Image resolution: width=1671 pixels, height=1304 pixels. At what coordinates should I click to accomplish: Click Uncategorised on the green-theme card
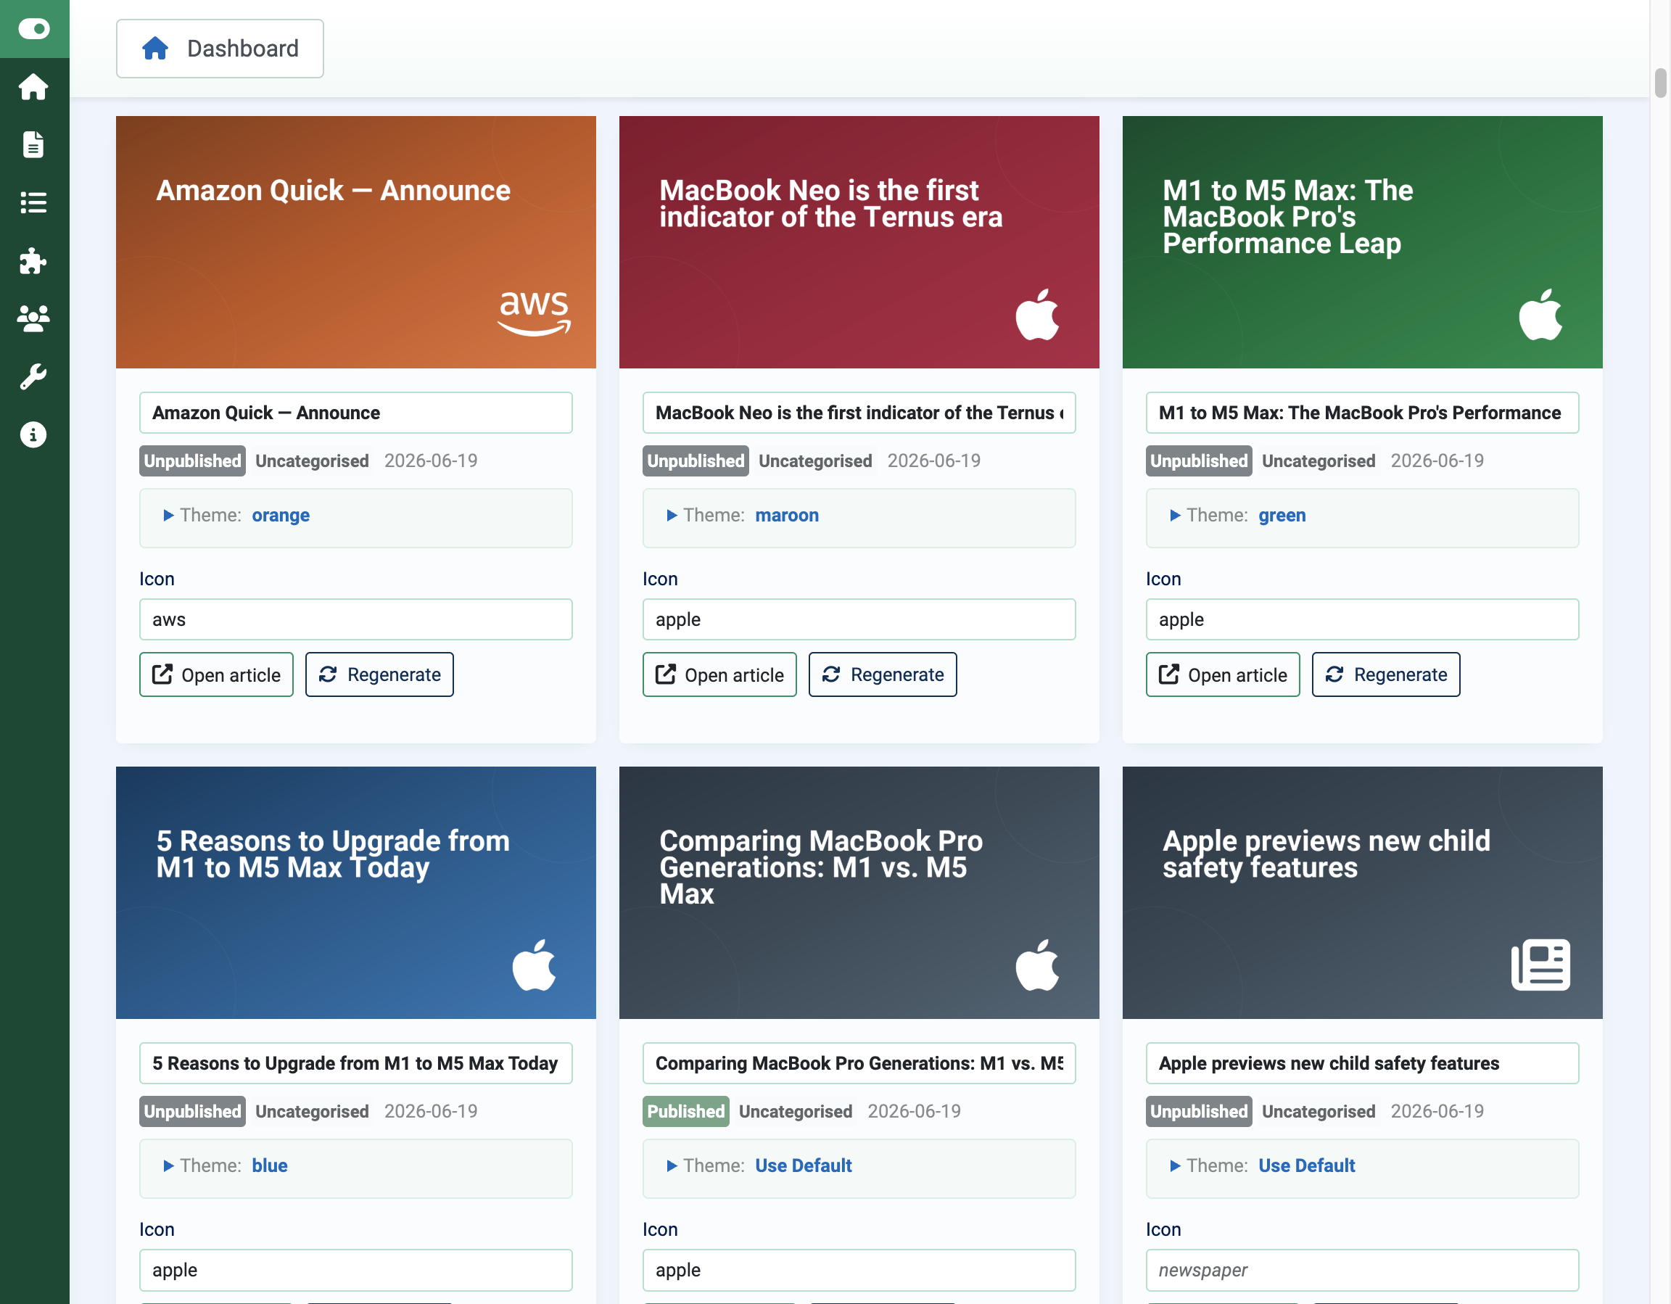1319,461
